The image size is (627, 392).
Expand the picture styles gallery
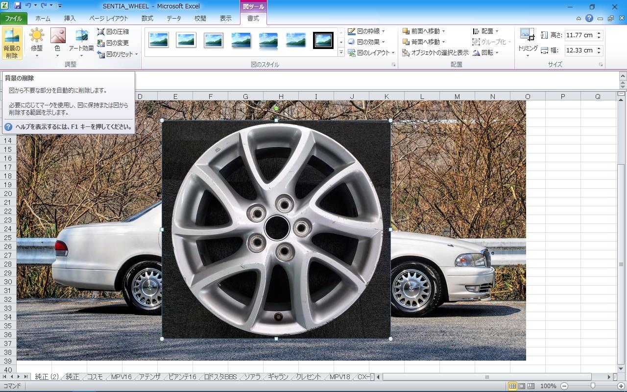(x=341, y=52)
